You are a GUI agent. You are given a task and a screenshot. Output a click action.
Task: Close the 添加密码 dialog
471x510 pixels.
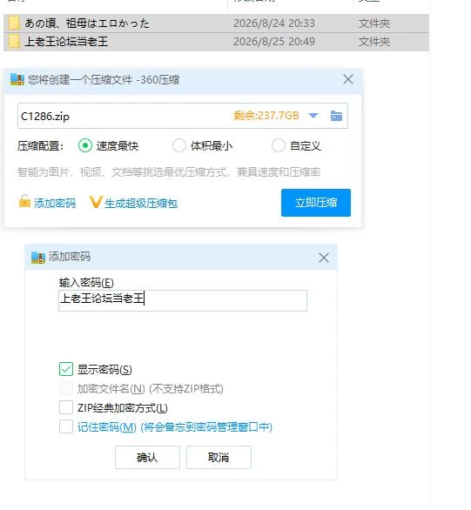click(324, 258)
